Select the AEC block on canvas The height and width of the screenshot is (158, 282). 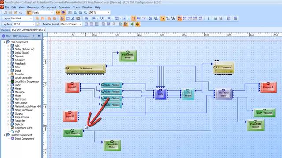(160, 94)
